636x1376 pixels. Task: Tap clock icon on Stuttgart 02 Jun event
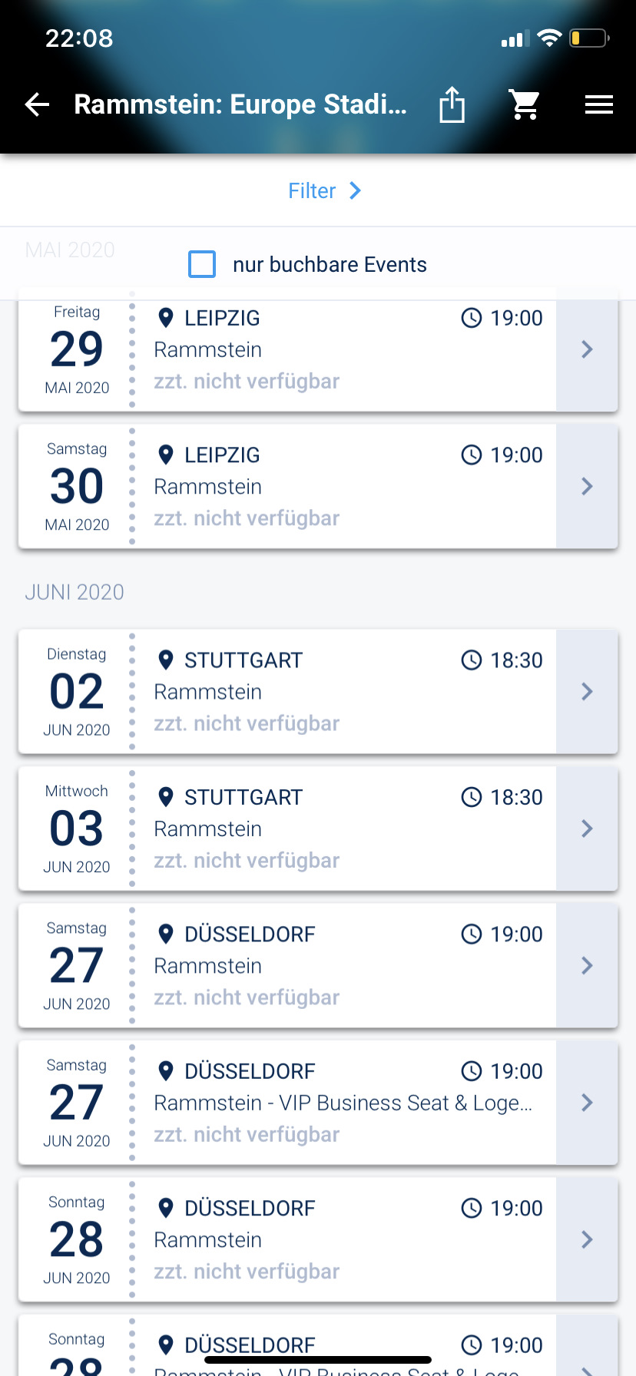pos(471,660)
